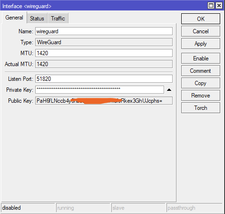
Task: Enable the wireguard interface
Action: pyautogui.click(x=201, y=58)
